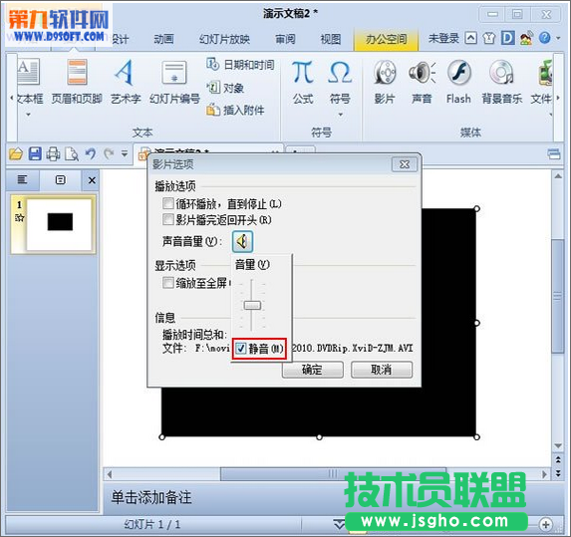Click the window layout icon at right
The height and width of the screenshot is (537, 571).
click(554, 154)
